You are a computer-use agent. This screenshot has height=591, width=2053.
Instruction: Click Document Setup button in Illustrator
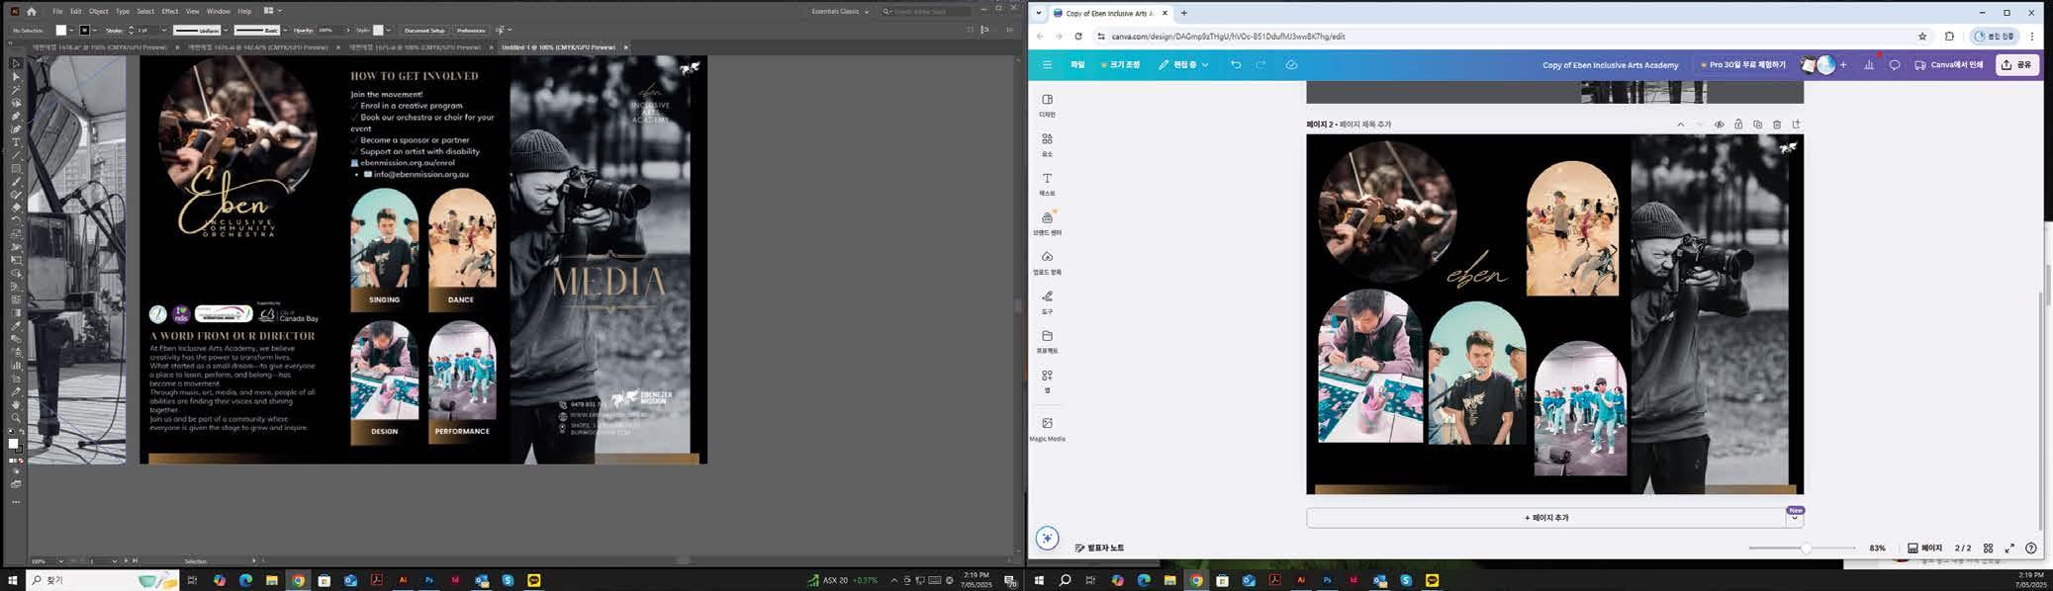[424, 31]
